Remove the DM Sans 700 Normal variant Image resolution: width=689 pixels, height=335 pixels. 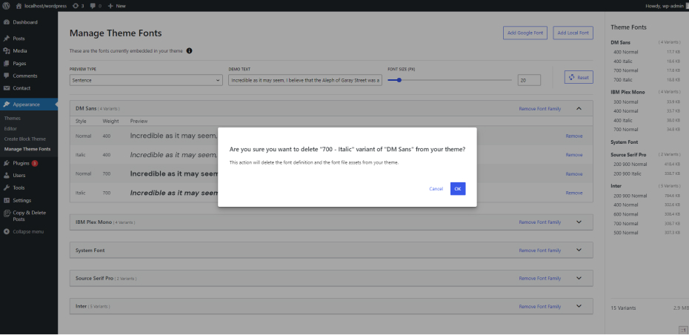(x=574, y=174)
